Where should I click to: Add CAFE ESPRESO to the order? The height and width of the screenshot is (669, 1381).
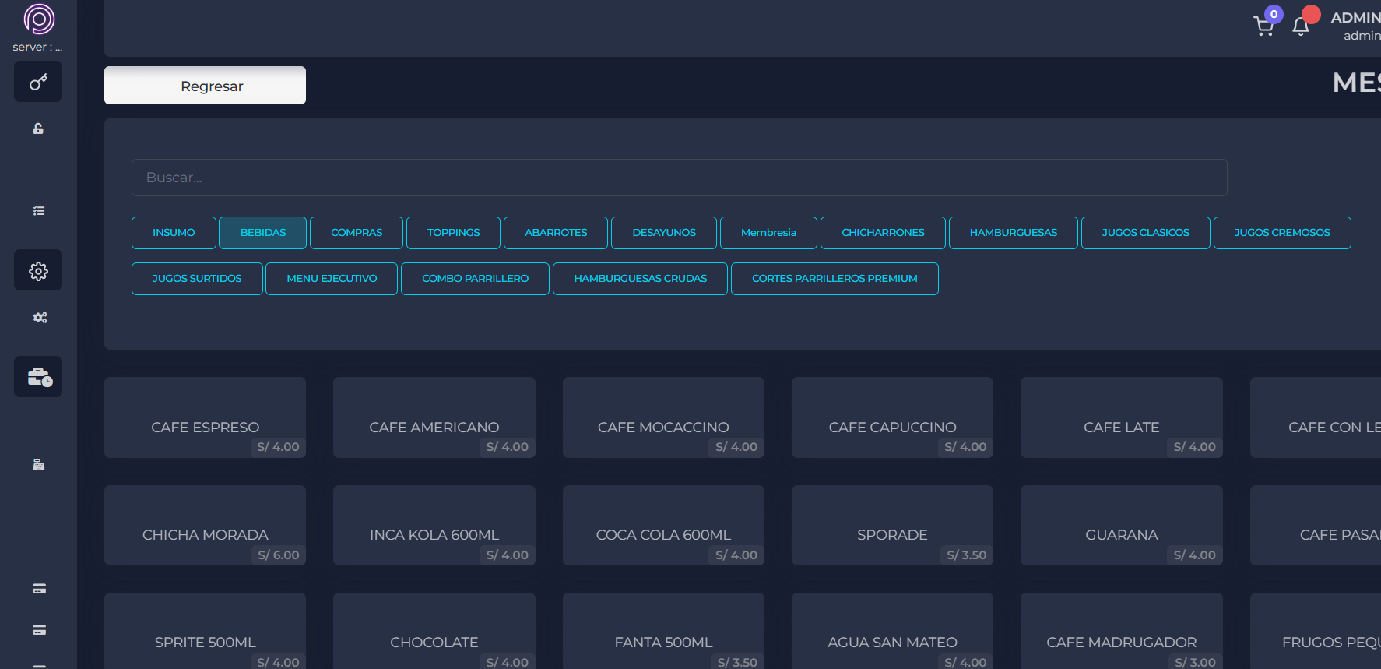click(205, 417)
